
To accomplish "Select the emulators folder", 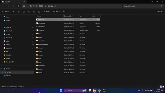I will pos(68,48).
